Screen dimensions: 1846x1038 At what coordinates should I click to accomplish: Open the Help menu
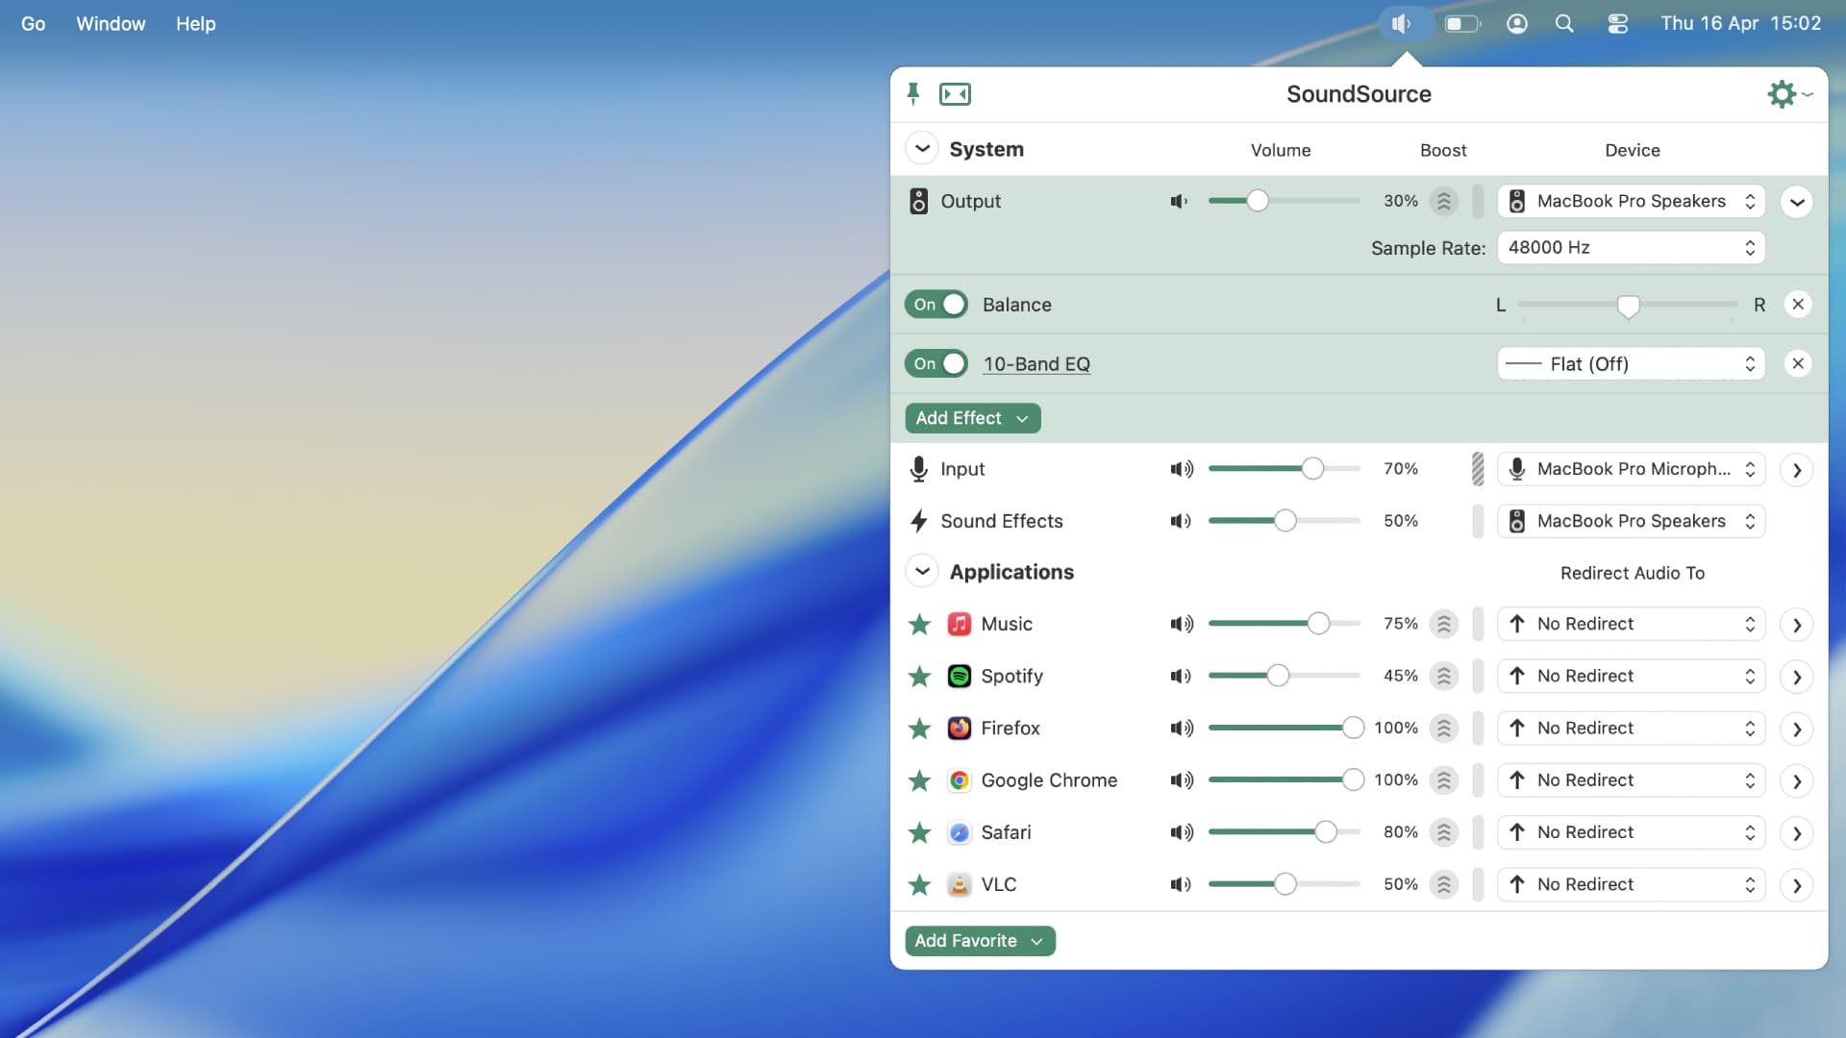pos(195,23)
